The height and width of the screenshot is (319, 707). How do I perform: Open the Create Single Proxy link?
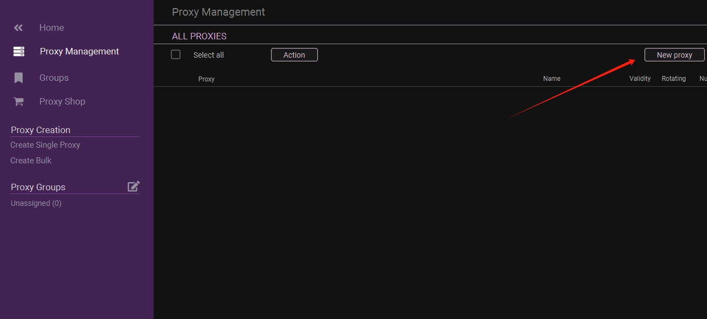(x=45, y=145)
